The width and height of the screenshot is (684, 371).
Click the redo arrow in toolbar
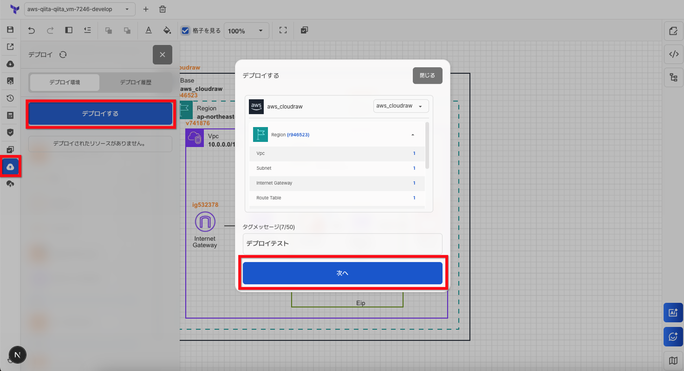coord(50,31)
